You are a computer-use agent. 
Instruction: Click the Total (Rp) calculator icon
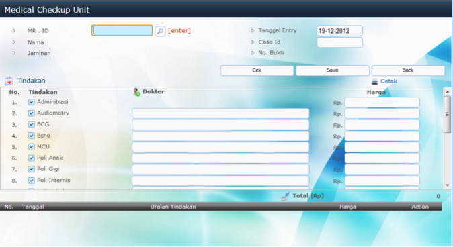[285, 197]
